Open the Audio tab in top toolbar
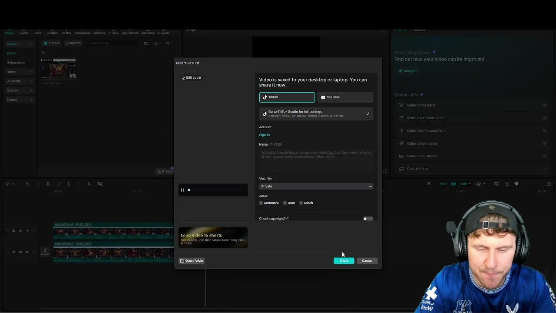The image size is (556, 313). [x=23, y=33]
